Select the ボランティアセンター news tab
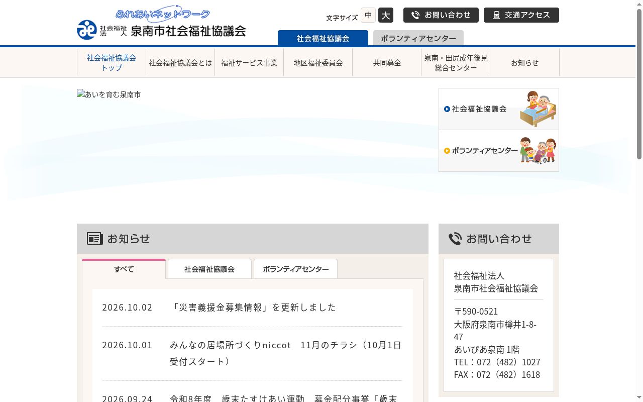Image resolution: width=643 pixels, height=402 pixels. click(x=295, y=269)
